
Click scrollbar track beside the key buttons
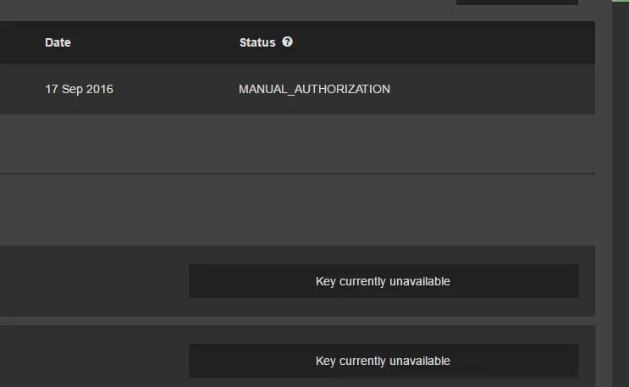click(x=621, y=321)
